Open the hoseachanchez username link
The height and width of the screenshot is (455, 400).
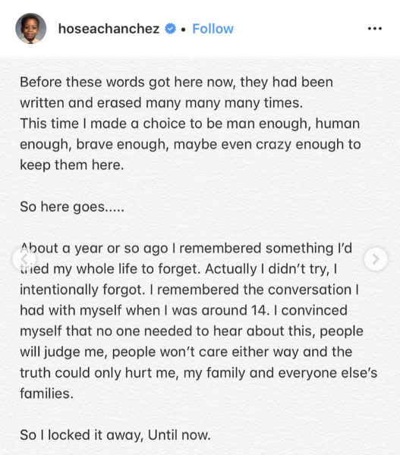pyautogui.click(x=109, y=29)
